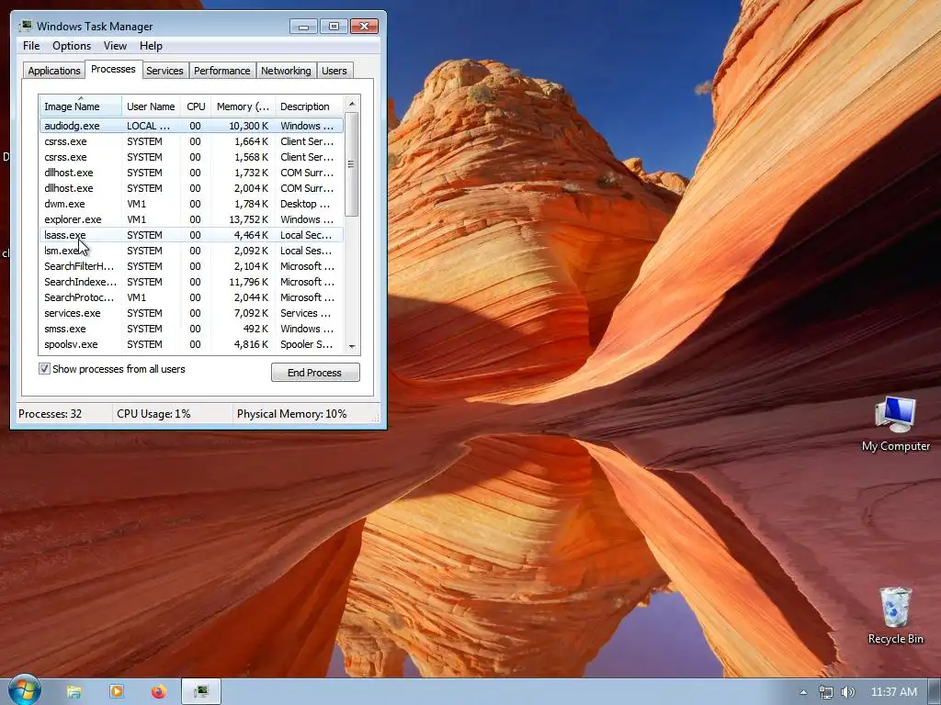Select the dwm.exe process
This screenshot has height=705, width=941.
click(x=191, y=204)
